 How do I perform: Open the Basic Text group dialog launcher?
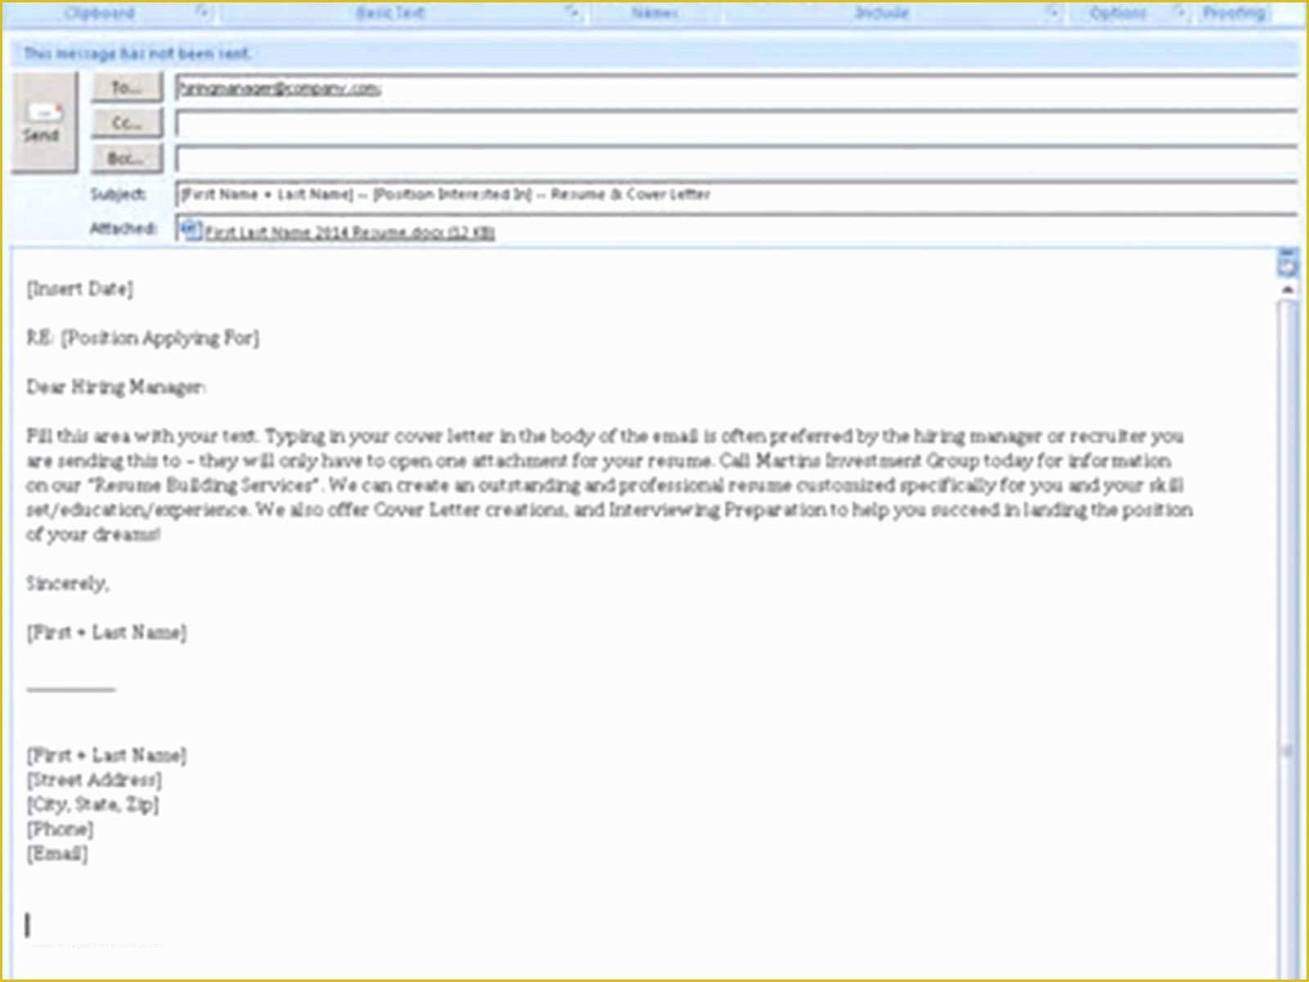coord(573,11)
